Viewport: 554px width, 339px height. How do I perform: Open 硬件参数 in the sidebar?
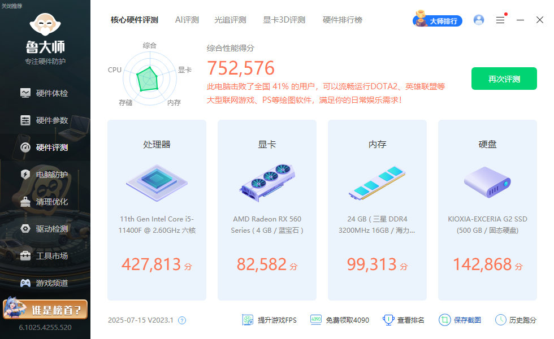pos(45,120)
